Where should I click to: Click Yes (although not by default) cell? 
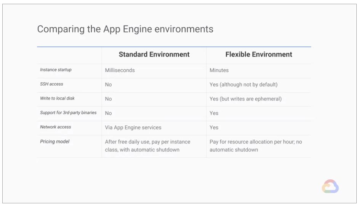(x=244, y=85)
